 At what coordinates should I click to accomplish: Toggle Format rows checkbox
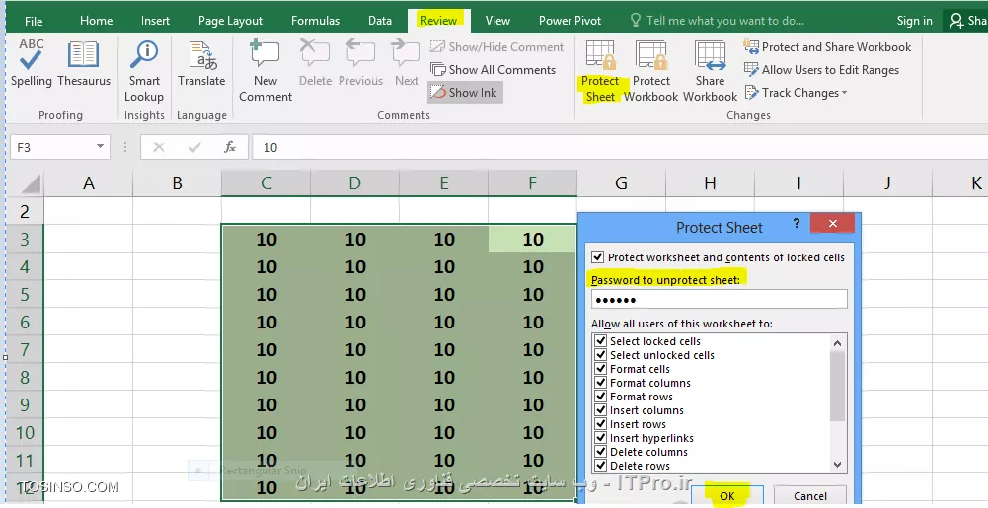tap(600, 396)
